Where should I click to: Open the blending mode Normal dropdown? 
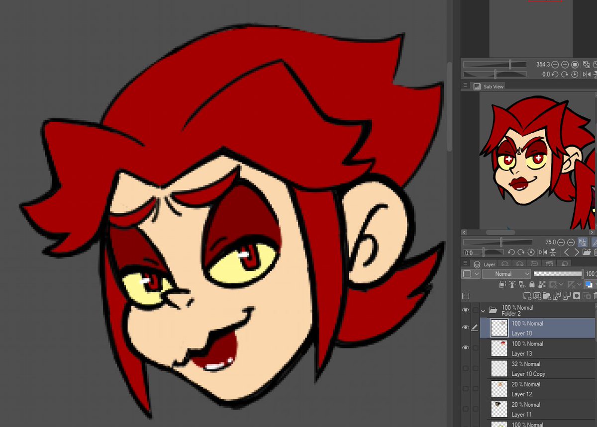point(506,274)
